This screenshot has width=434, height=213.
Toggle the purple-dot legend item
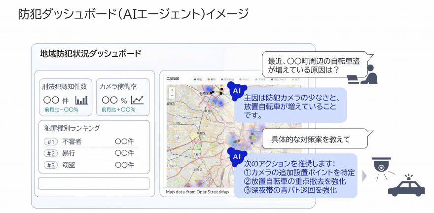[x=227, y=79]
